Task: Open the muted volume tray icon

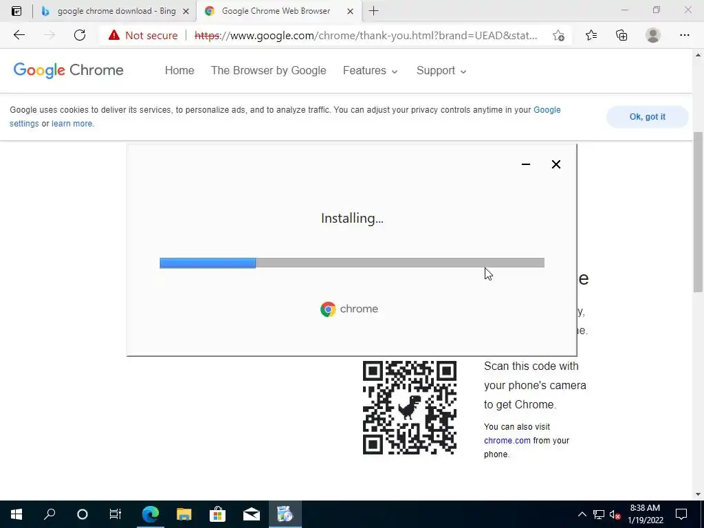Action: point(615,514)
